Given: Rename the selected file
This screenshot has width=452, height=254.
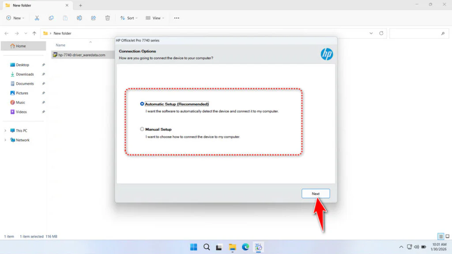Looking at the screenshot, I should click(79, 18).
